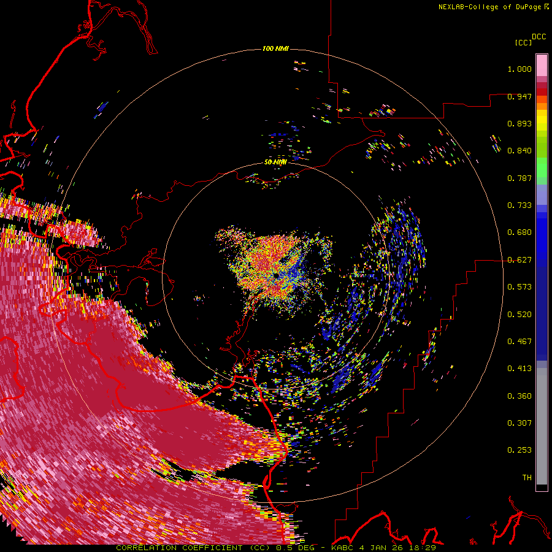Click the 100 NMI range ring label

pos(275,48)
